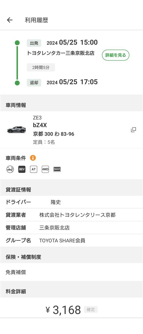Tap the back arrow icon
The height and width of the screenshot is (334, 143).
10,20
